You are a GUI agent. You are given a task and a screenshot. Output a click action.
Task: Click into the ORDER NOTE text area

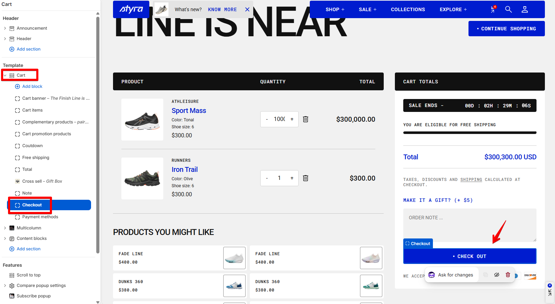point(470,225)
